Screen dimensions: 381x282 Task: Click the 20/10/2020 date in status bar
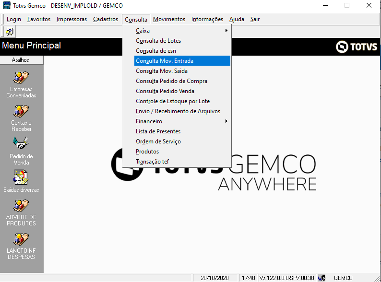tap(215, 278)
